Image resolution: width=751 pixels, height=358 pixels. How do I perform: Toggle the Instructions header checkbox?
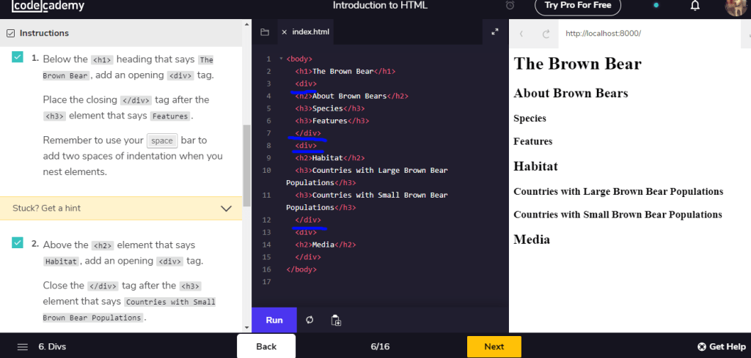click(x=10, y=33)
